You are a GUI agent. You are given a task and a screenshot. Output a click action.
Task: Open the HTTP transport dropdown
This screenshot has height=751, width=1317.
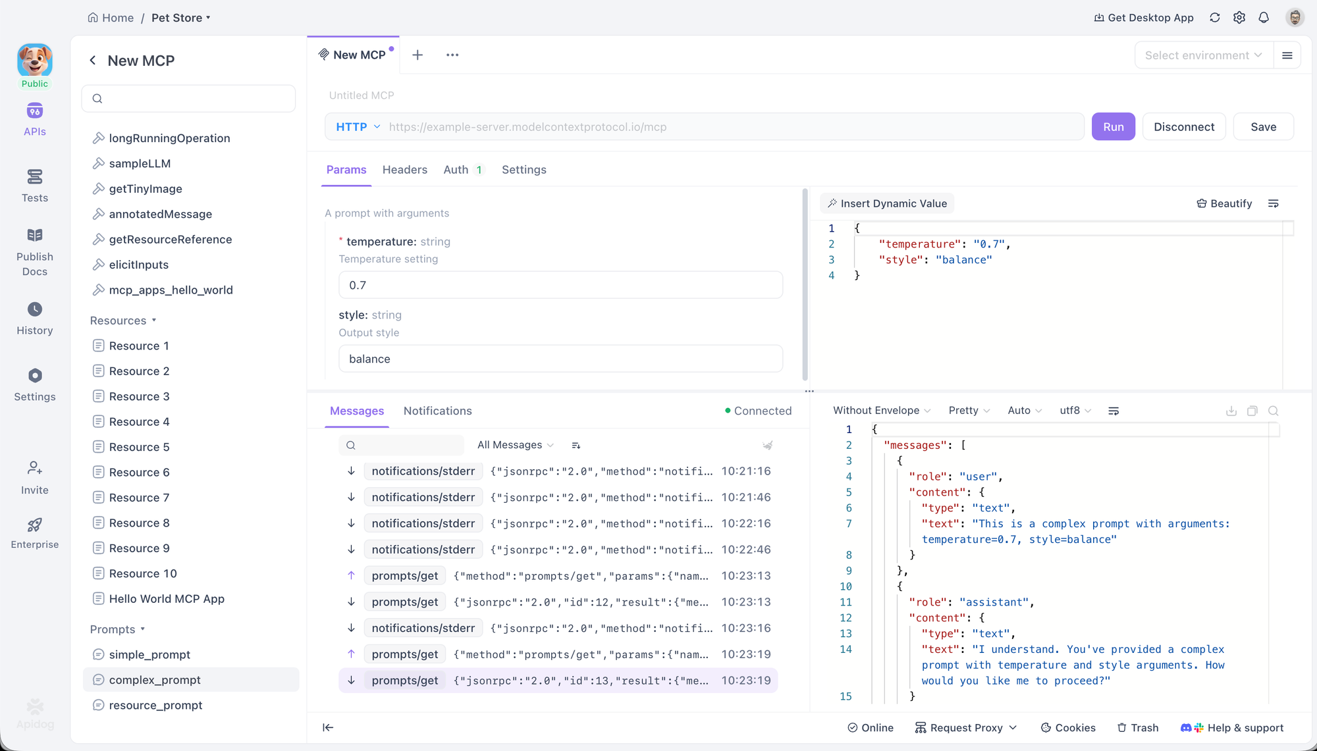coord(358,127)
